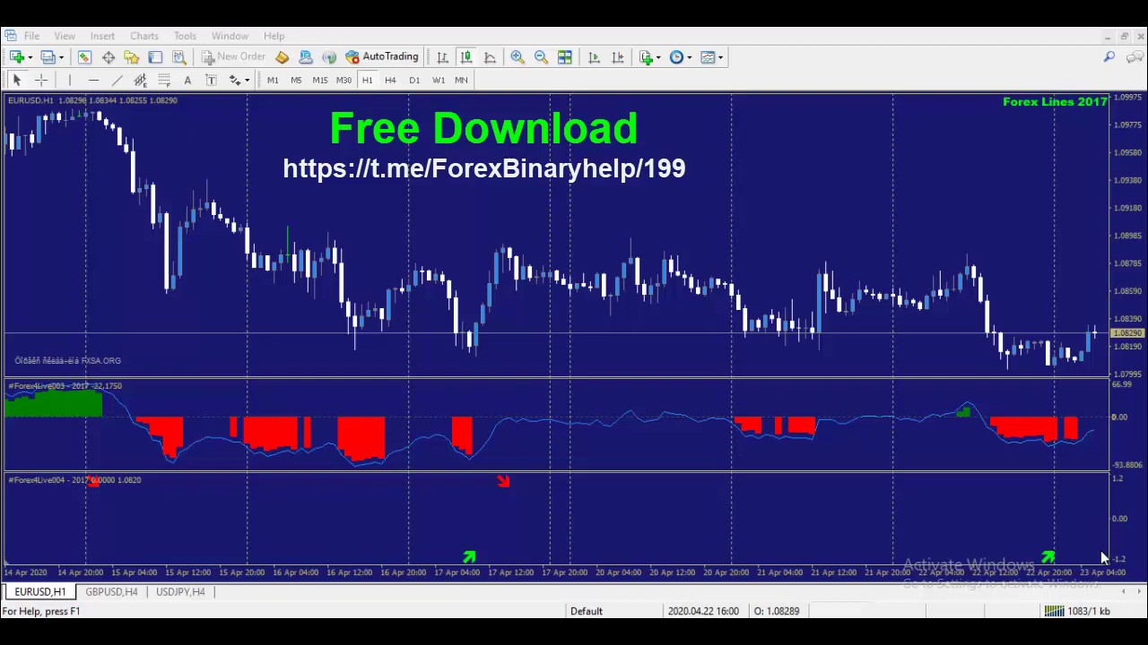Screen dimensions: 1148x645
Task: Choose the Trendline tool
Action: [x=117, y=81]
